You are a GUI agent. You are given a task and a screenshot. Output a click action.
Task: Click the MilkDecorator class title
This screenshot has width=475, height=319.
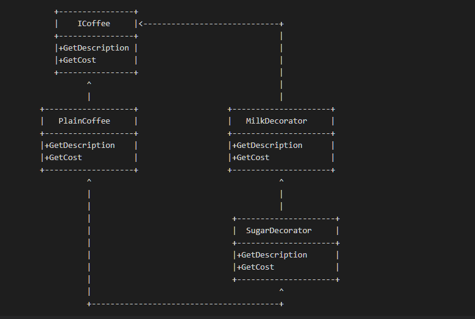tap(276, 121)
